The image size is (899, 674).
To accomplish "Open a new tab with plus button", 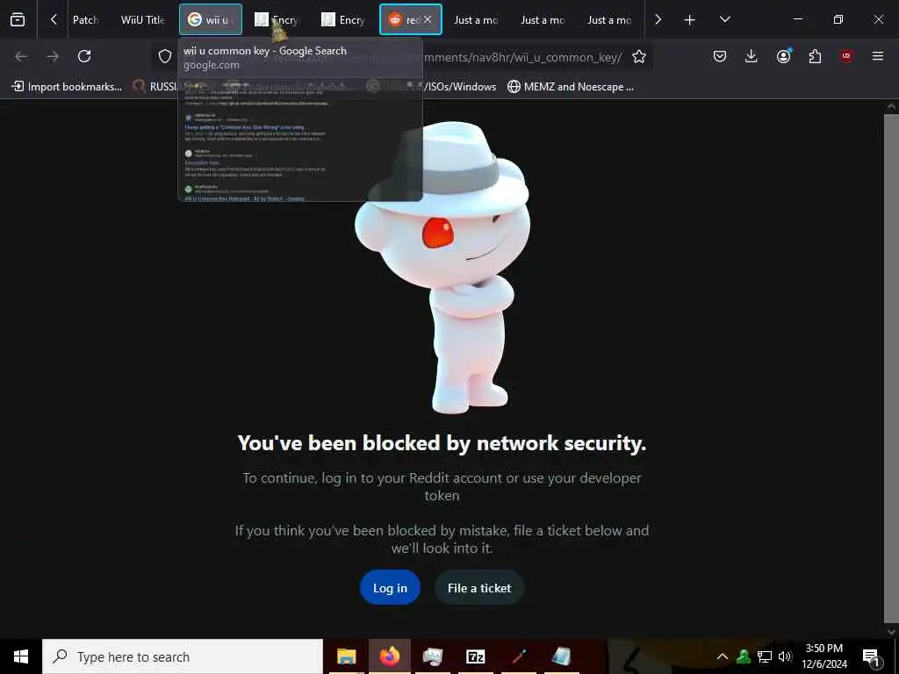I will click(x=689, y=20).
